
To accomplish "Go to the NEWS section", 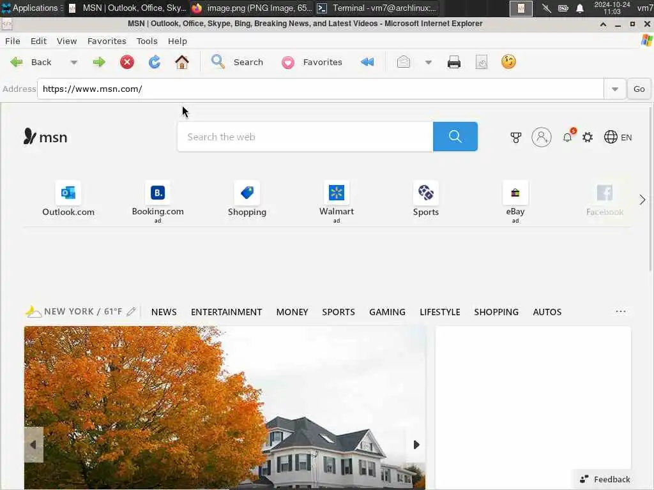I will (164, 311).
